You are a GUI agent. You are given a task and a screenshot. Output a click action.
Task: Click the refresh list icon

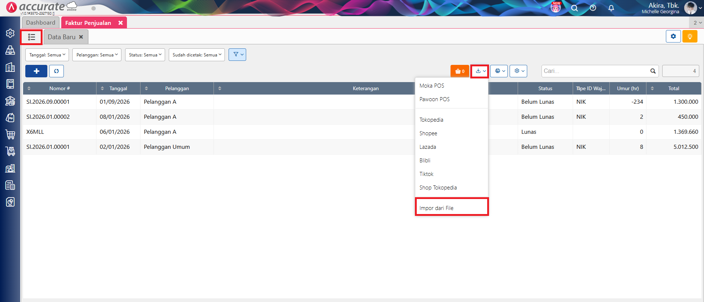click(56, 71)
